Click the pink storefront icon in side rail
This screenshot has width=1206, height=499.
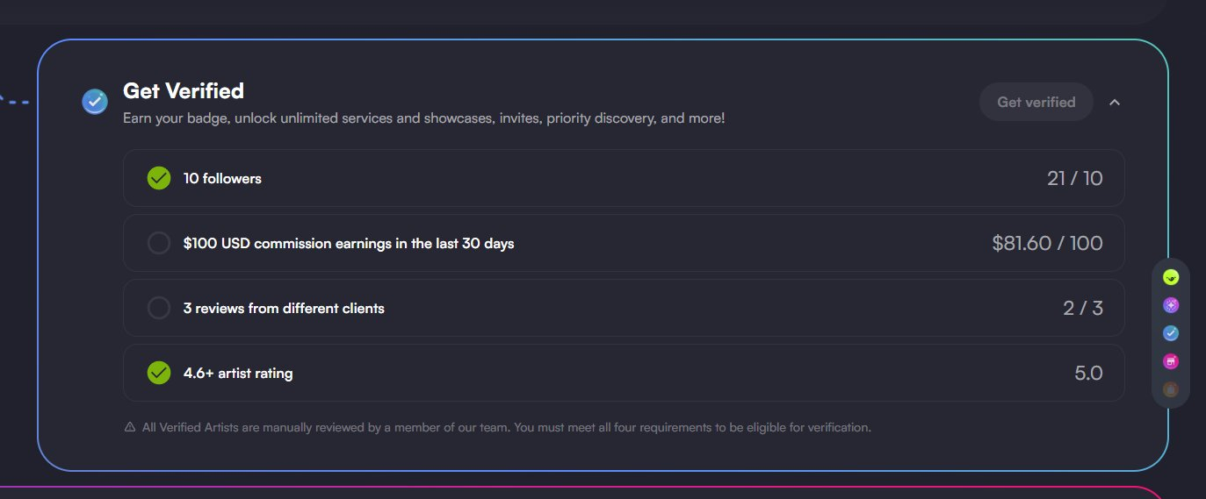click(1170, 361)
